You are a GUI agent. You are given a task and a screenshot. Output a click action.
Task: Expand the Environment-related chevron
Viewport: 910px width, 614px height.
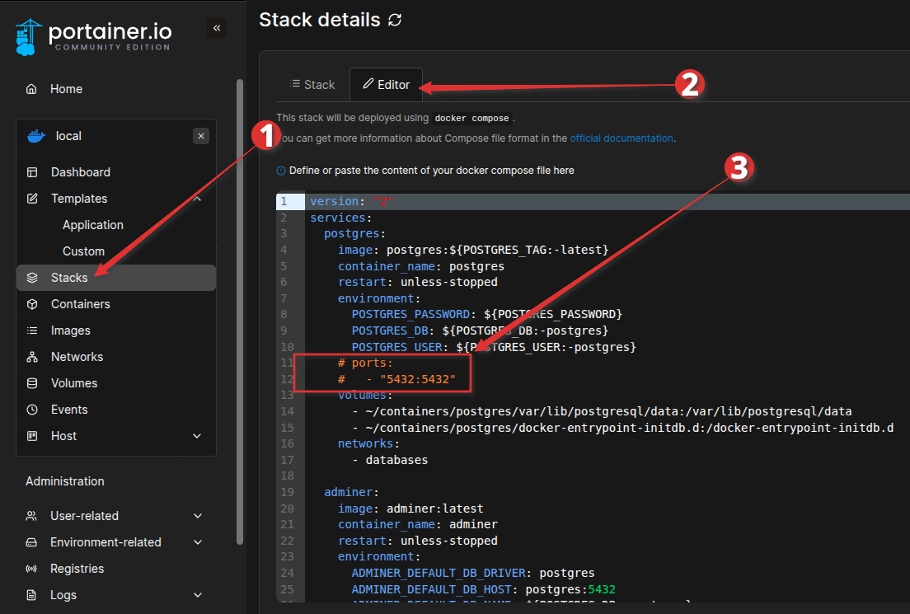(198, 542)
